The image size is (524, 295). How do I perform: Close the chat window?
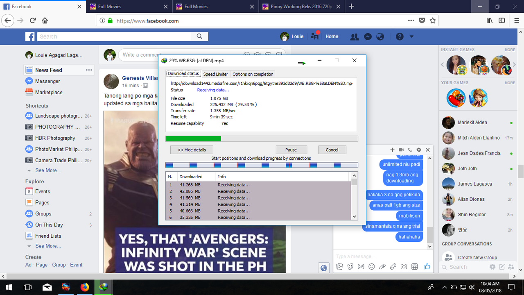coord(428,150)
